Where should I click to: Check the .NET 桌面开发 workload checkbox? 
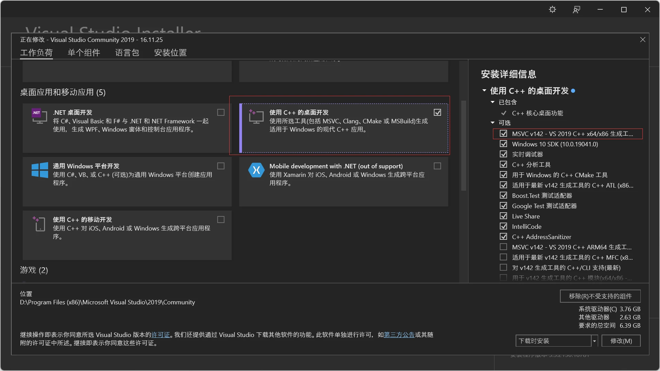(x=221, y=112)
